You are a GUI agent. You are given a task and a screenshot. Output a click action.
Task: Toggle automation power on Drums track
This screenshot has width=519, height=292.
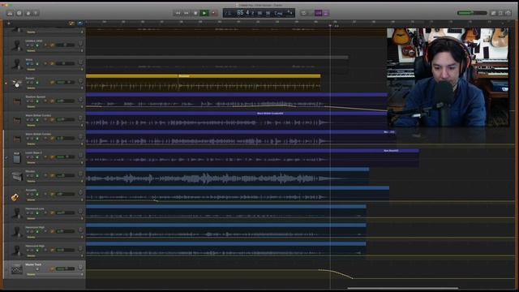(52, 82)
